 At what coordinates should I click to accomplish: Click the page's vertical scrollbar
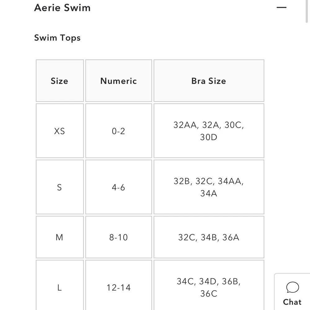[x=307, y=12]
